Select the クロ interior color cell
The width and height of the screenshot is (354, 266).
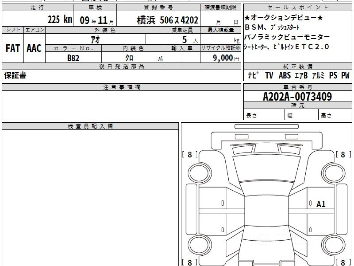tap(128, 58)
